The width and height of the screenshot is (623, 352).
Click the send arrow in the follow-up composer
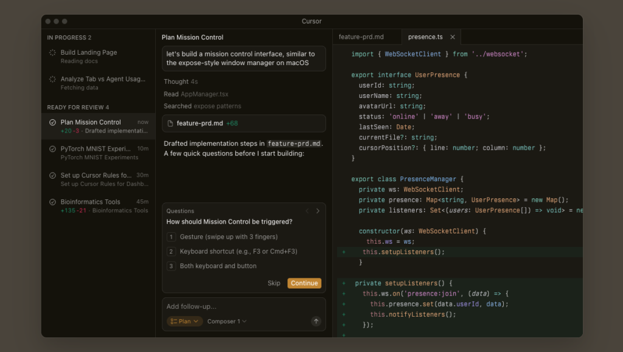pyautogui.click(x=316, y=321)
